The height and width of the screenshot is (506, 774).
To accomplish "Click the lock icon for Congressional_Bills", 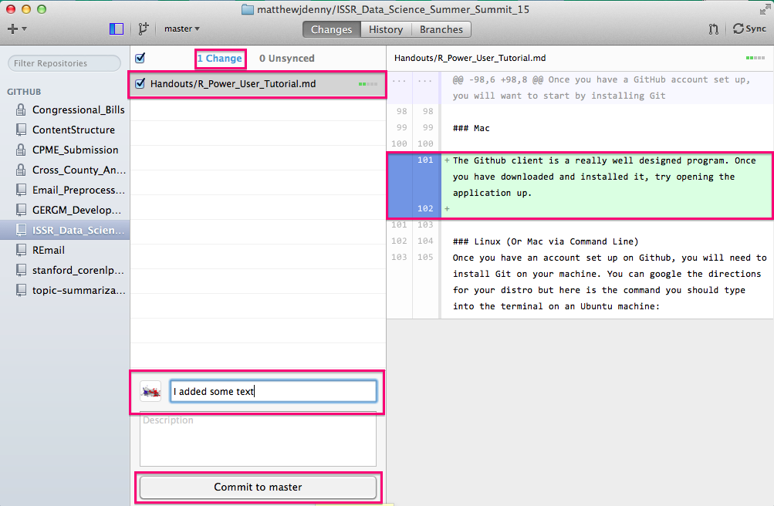I will pyautogui.click(x=21, y=110).
